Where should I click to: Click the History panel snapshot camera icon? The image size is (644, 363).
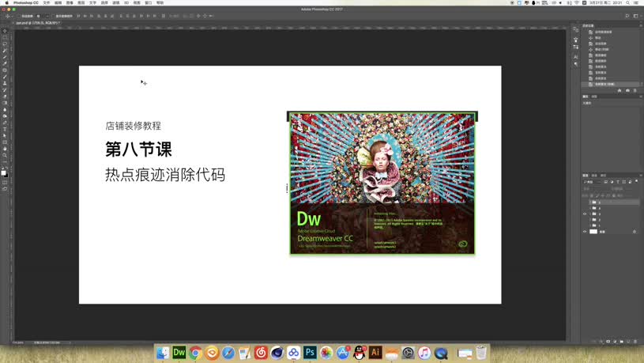click(x=627, y=90)
